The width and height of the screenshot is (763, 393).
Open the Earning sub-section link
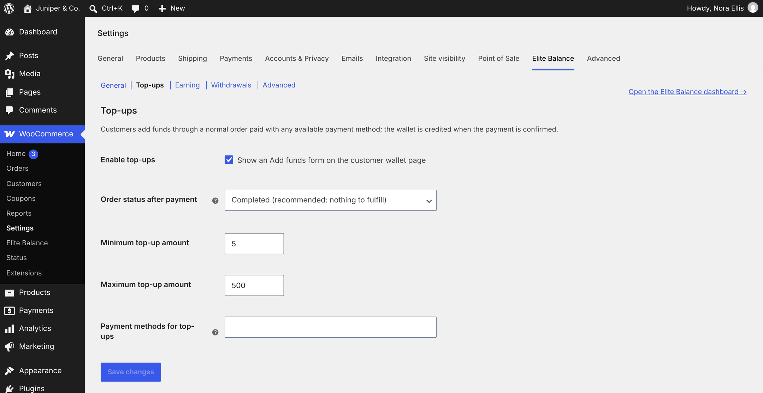pyautogui.click(x=187, y=85)
